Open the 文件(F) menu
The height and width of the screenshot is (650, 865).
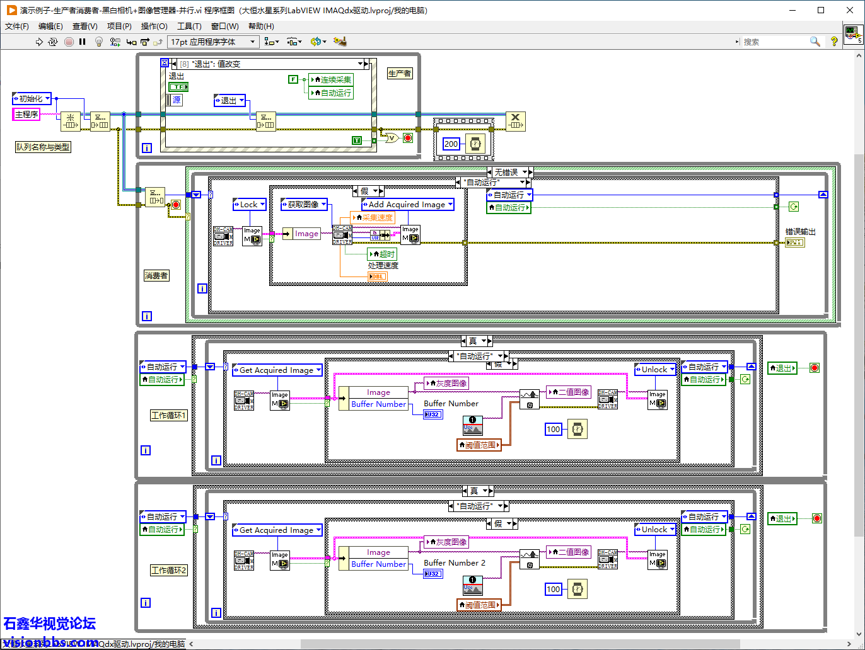click(17, 26)
